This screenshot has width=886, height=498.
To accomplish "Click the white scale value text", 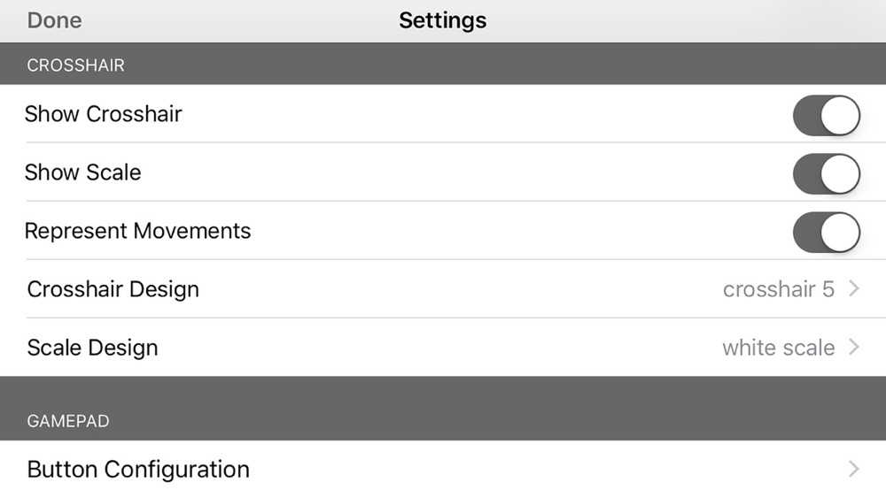I will point(779,348).
